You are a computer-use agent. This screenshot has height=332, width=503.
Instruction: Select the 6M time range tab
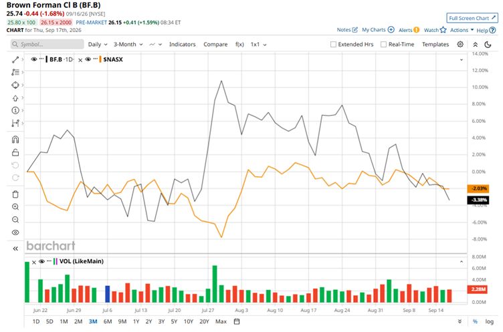pos(108,321)
